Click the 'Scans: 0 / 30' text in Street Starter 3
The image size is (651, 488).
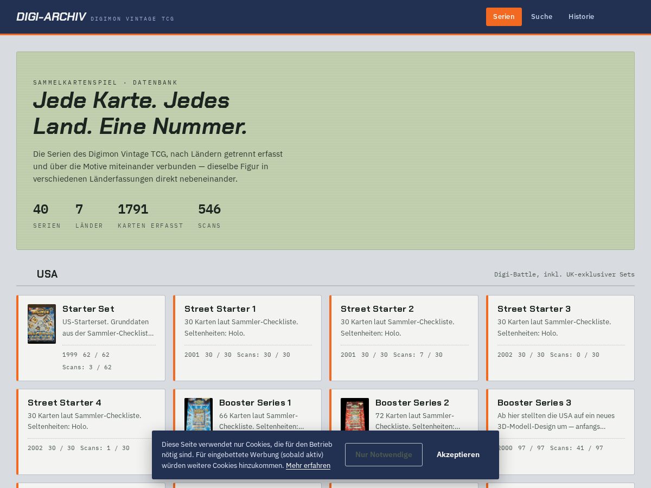point(575,355)
